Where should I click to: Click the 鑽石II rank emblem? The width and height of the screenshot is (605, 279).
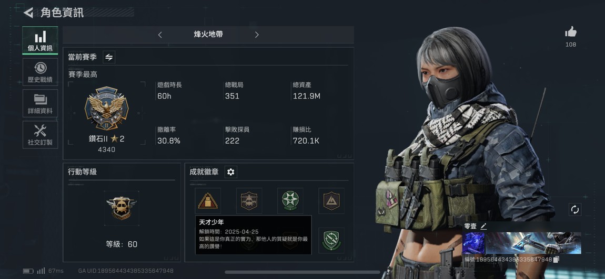[x=106, y=109]
